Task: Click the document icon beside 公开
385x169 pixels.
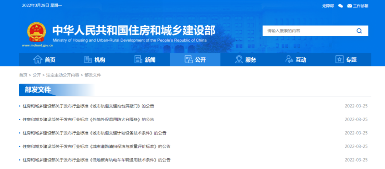Action: [x=188, y=59]
